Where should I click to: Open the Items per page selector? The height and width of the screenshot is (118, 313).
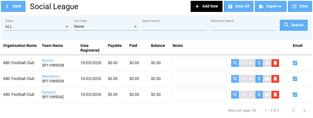pos(254,111)
